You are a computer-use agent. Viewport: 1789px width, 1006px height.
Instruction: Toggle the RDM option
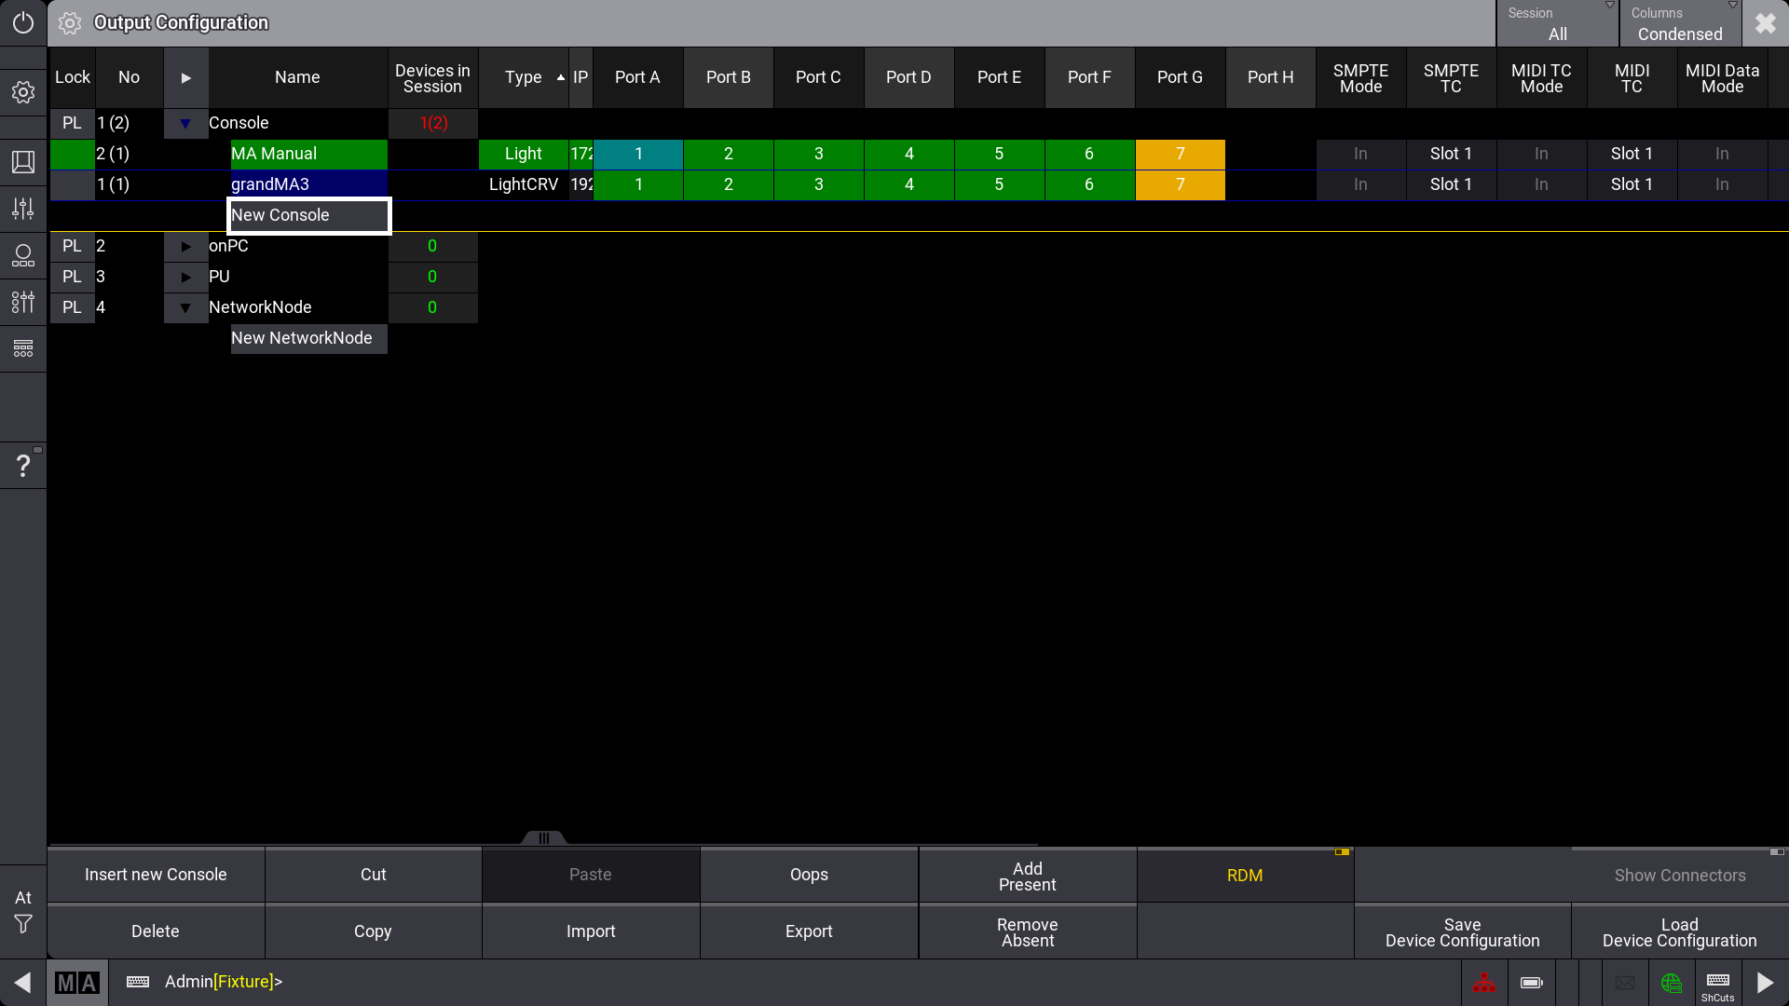[x=1245, y=875]
